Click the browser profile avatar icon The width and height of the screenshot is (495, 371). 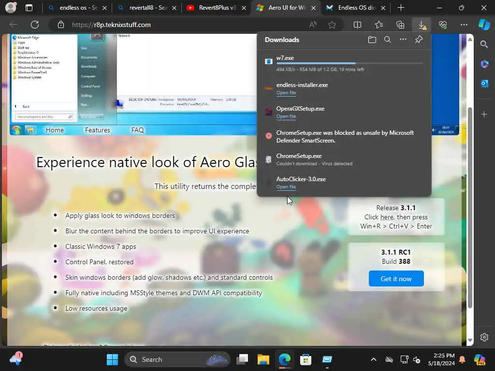11,8
